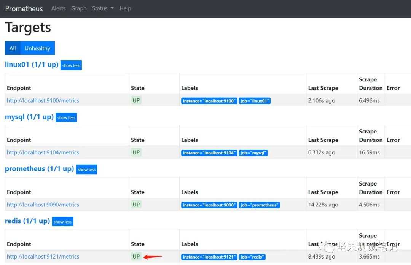Click the "6.496ms" scrape duration value

pos(369,100)
